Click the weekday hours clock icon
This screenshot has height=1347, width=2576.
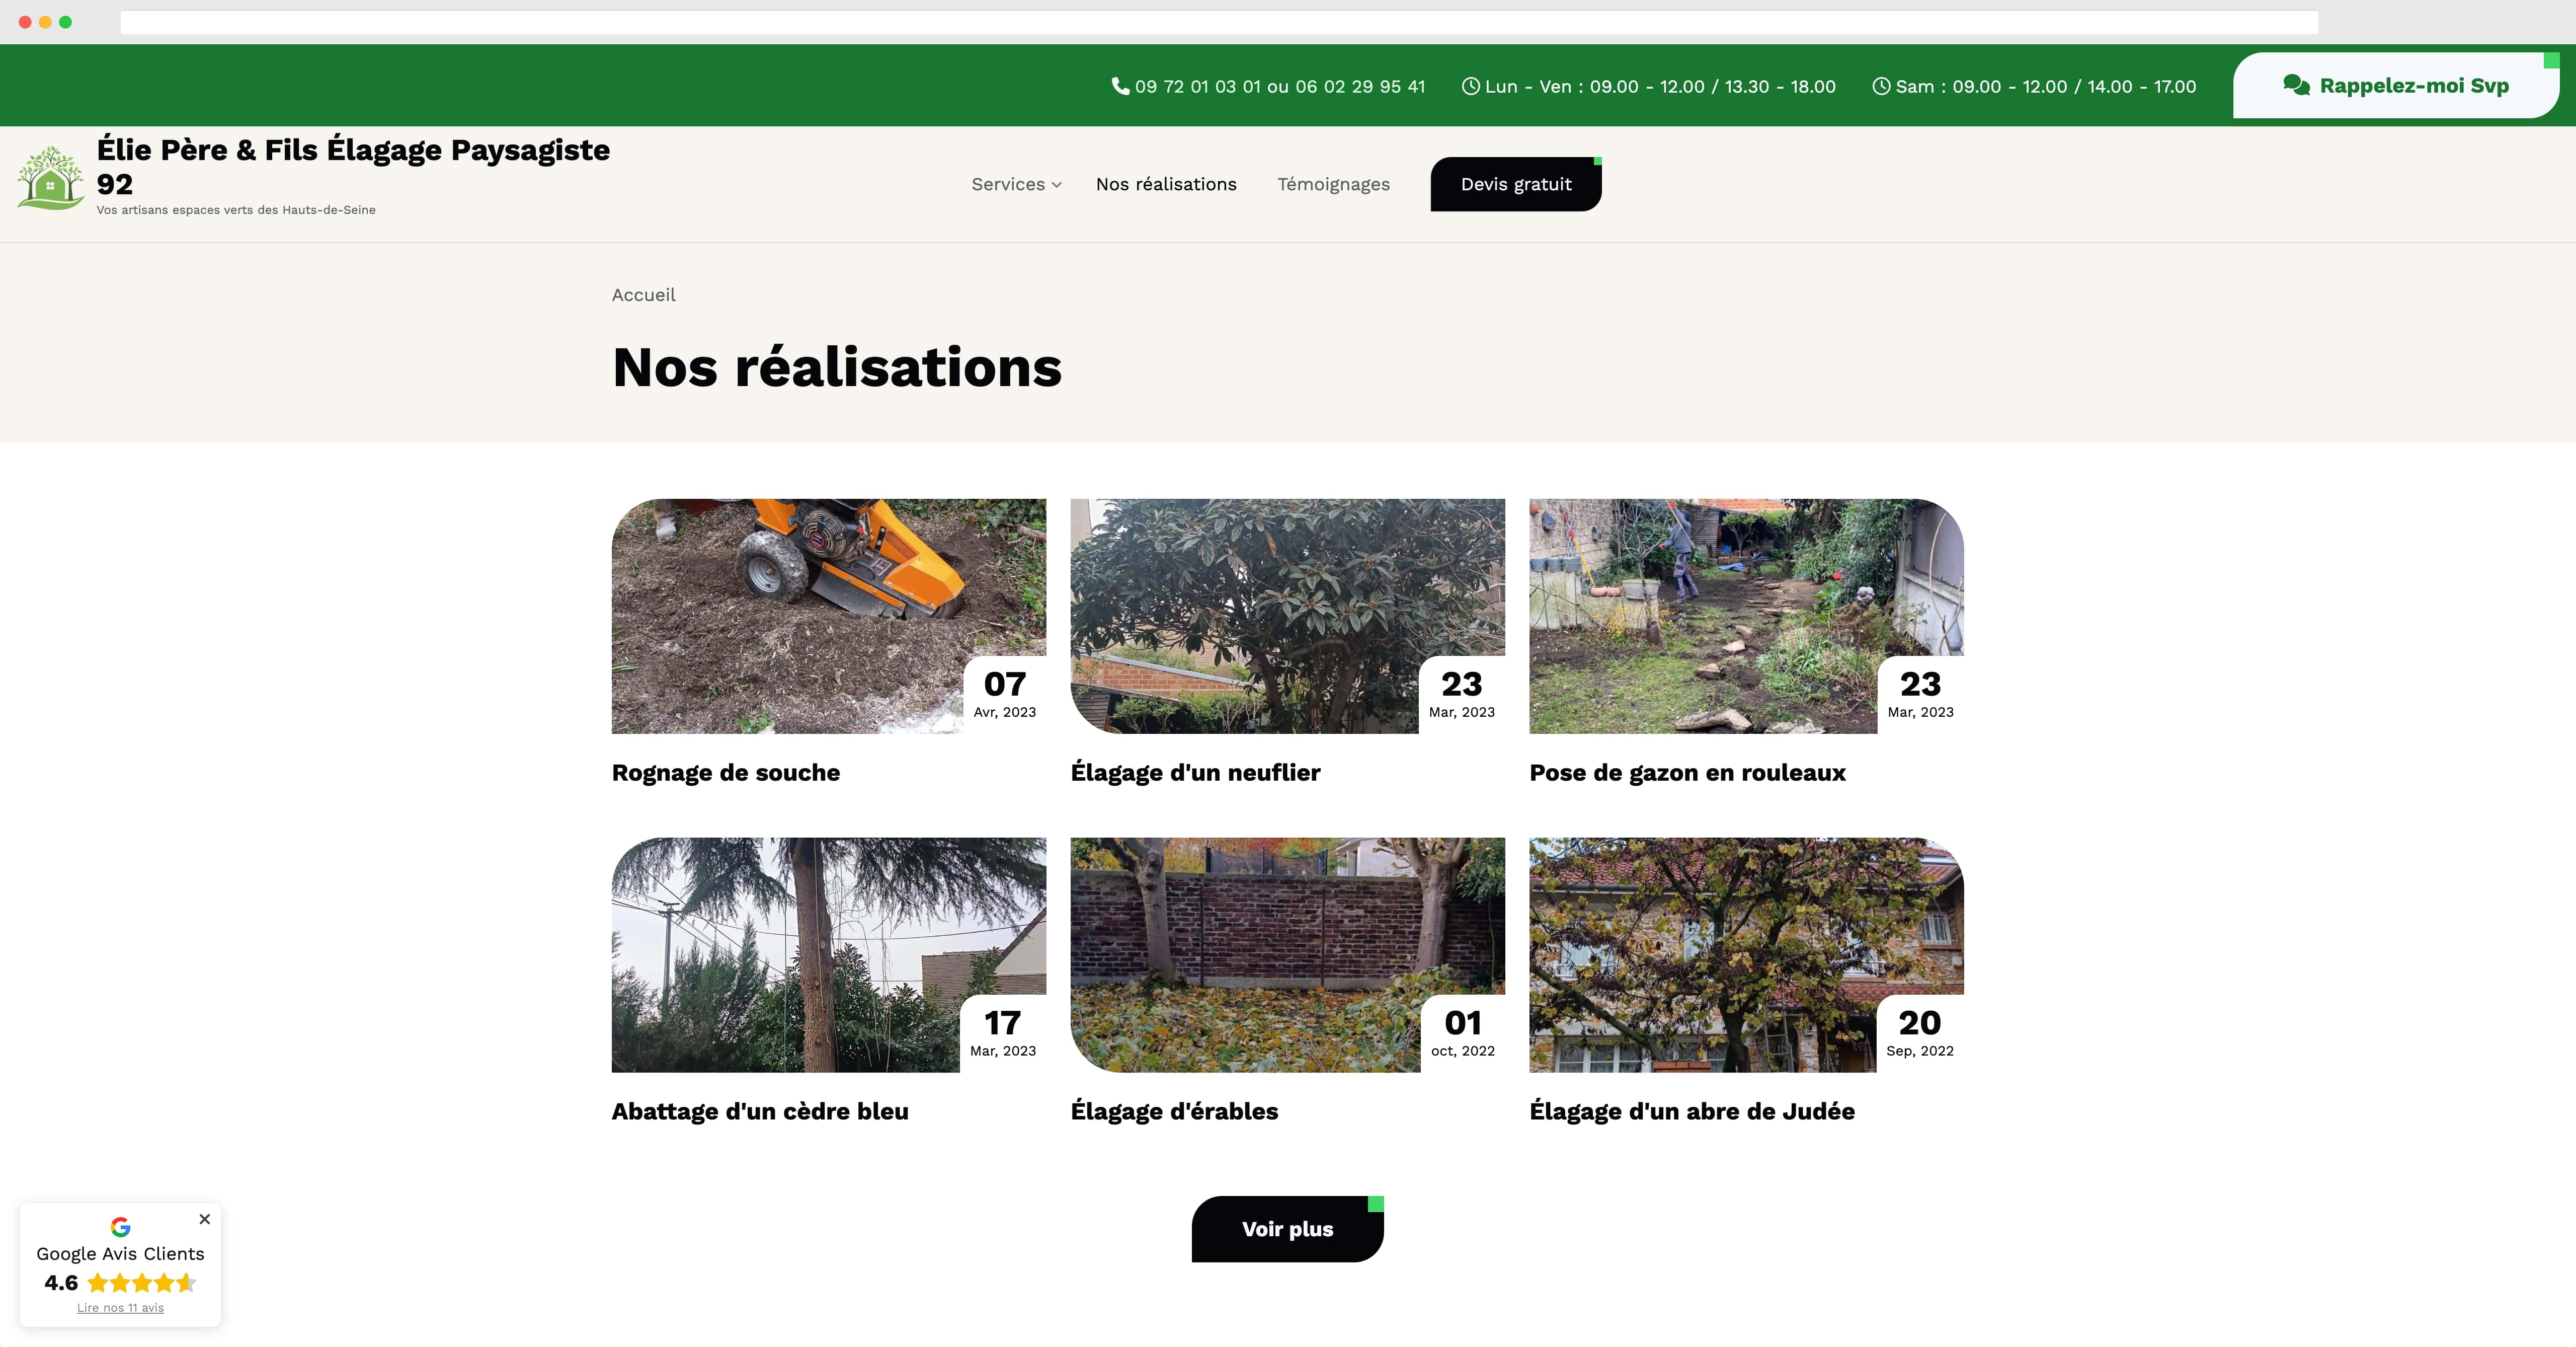(1470, 86)
